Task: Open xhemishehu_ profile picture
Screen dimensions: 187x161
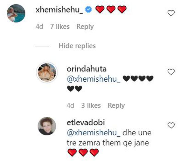Action: (15, 13)
